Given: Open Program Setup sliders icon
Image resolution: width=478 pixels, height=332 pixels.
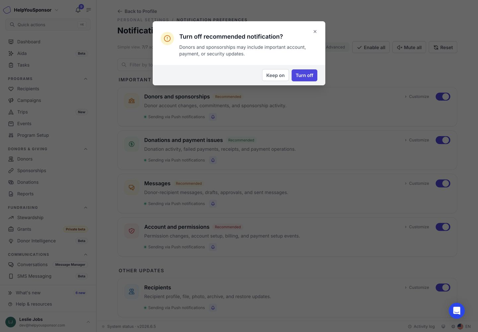Looking at the screenshot, I should [x=11, y=135].
